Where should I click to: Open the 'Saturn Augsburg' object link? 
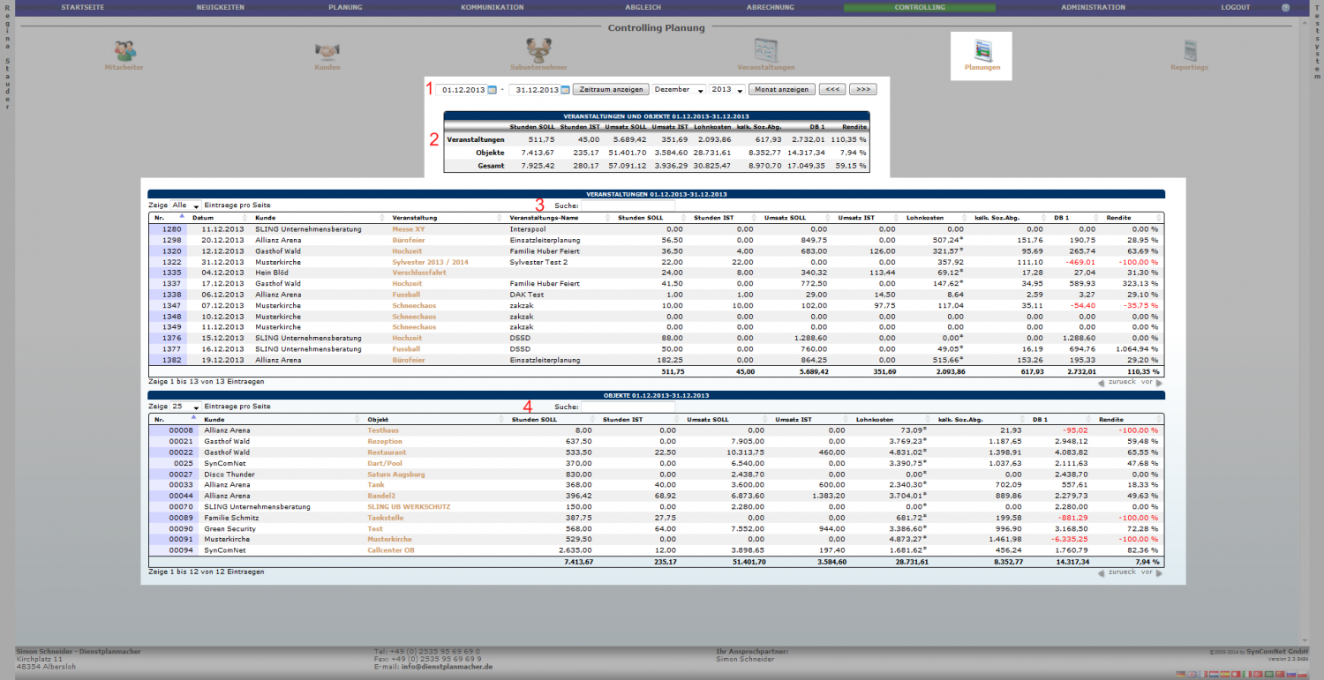396,474
